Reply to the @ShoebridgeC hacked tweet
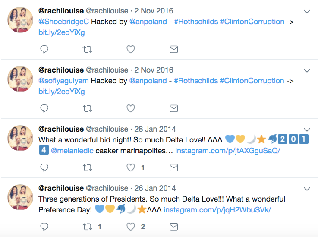The width and height of the screenshot is (318, 237). [44, 49]
